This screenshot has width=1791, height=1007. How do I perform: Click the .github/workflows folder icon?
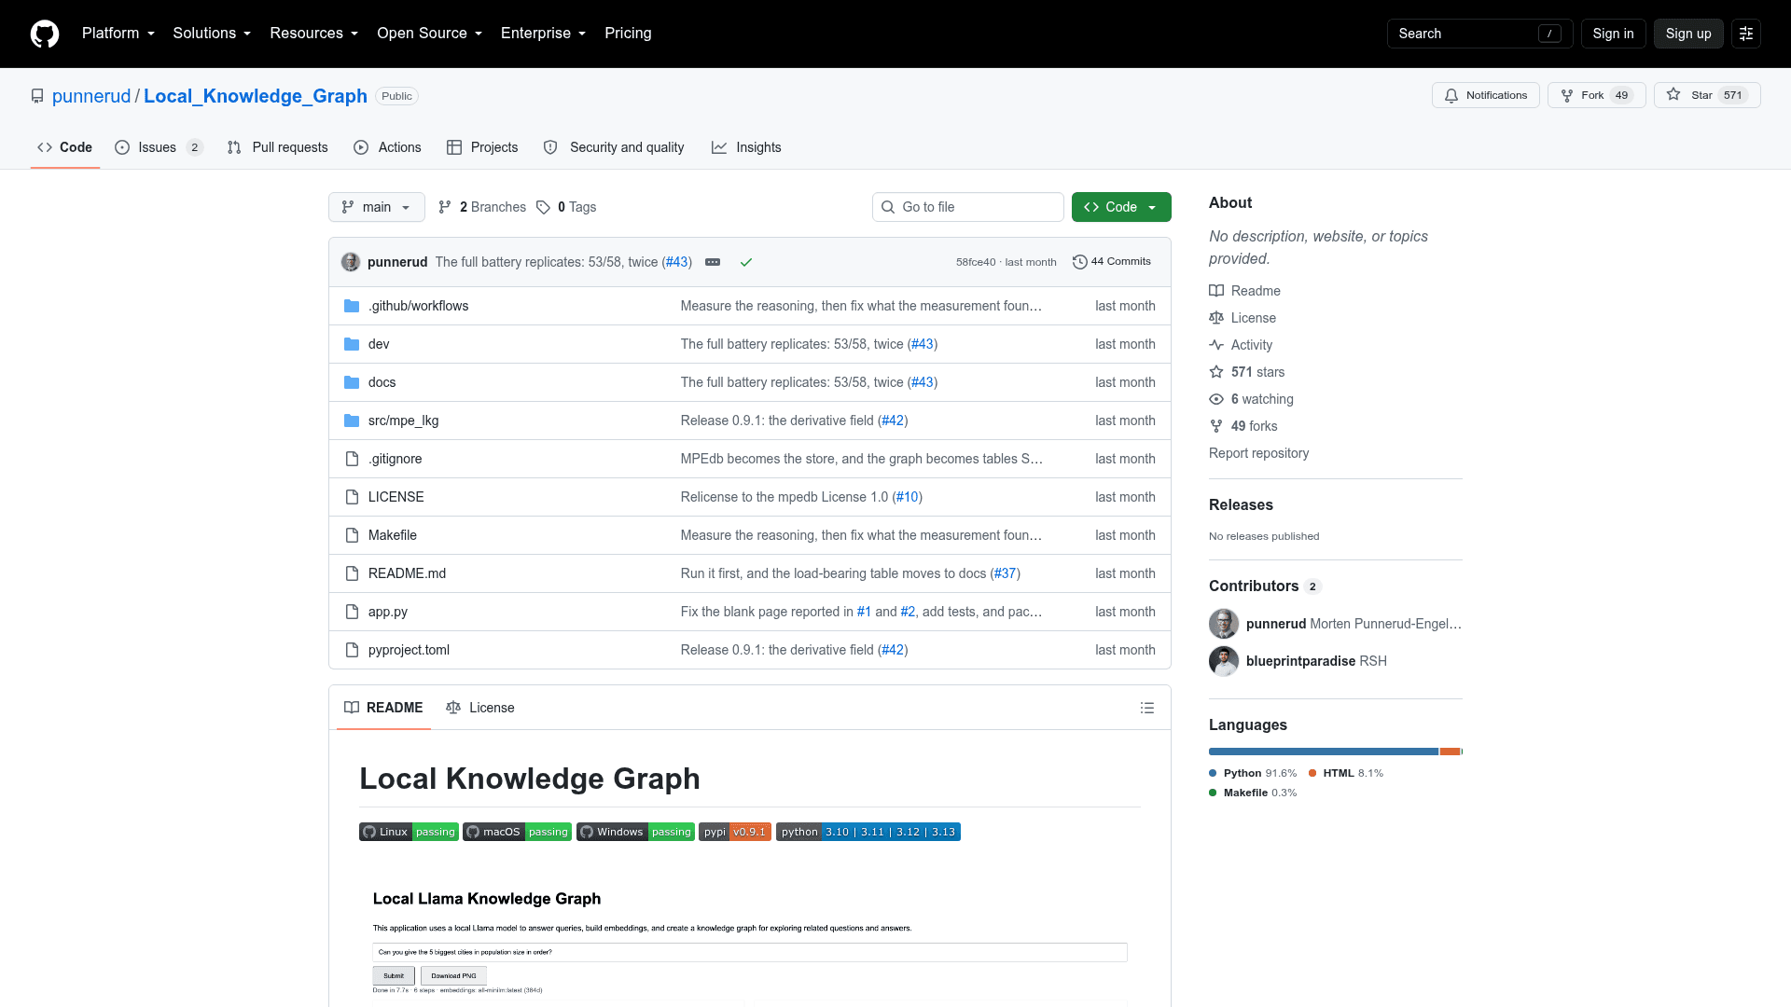[x=352, y=306]
